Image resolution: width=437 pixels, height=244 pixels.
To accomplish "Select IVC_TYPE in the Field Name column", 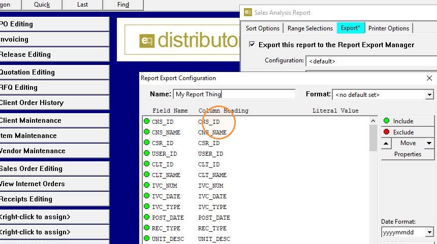I will coord(166,207).
